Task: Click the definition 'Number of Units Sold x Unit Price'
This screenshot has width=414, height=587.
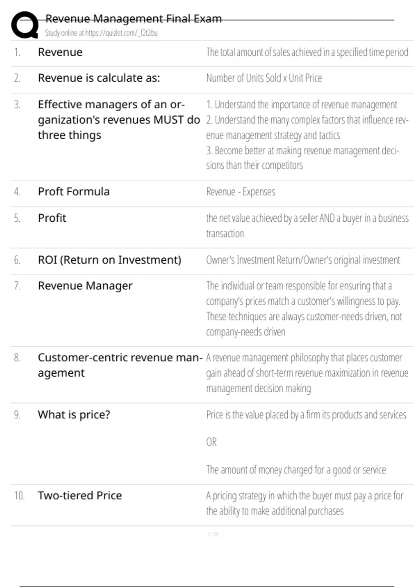Action: [264, 78]
